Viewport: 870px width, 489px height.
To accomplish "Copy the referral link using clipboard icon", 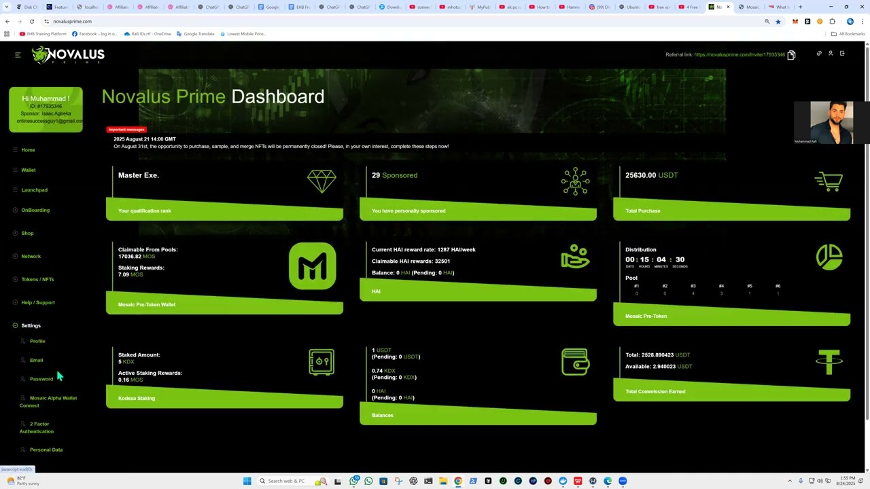I will pos(791,55).
